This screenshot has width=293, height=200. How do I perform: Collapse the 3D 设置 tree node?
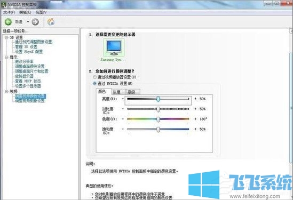tap(6, 37)
